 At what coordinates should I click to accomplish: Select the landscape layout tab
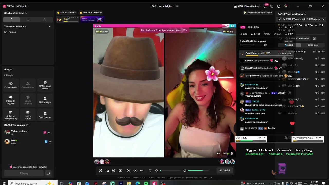(28, 20)
